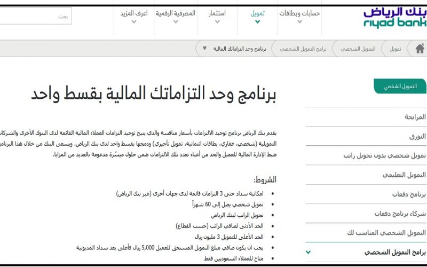Collapse برامج التمويل الشخصي green chevron
This screenshot has width=427, height=267.
(309, 252)
